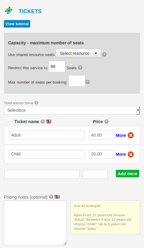Remove the Adult ticket with red X

coord(131,135)
